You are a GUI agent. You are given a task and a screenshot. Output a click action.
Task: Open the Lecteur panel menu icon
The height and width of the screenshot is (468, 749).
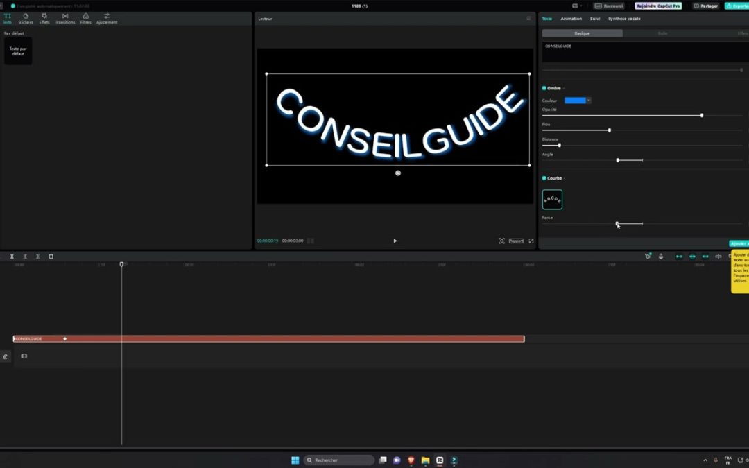tap(528, 19)
